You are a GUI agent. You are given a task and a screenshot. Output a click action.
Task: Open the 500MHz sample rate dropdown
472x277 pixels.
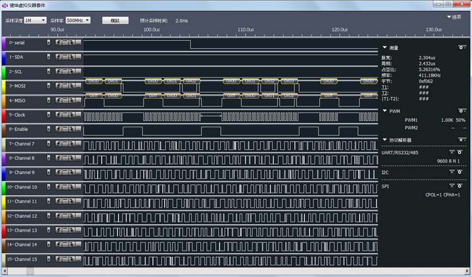pos(78,20)
